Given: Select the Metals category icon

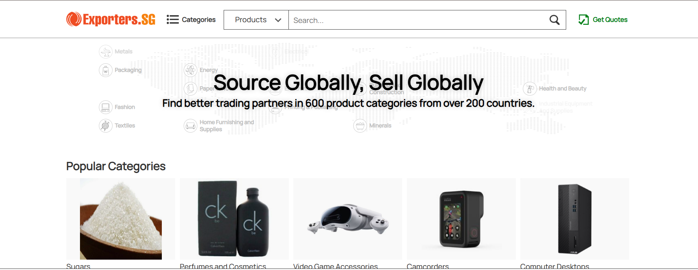Looking at the screenshot, I should pos(106,52).
